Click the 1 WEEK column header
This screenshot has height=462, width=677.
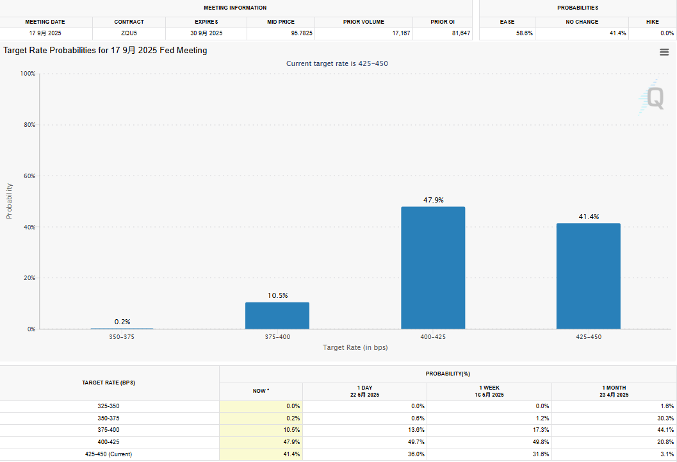pos(489,391)
